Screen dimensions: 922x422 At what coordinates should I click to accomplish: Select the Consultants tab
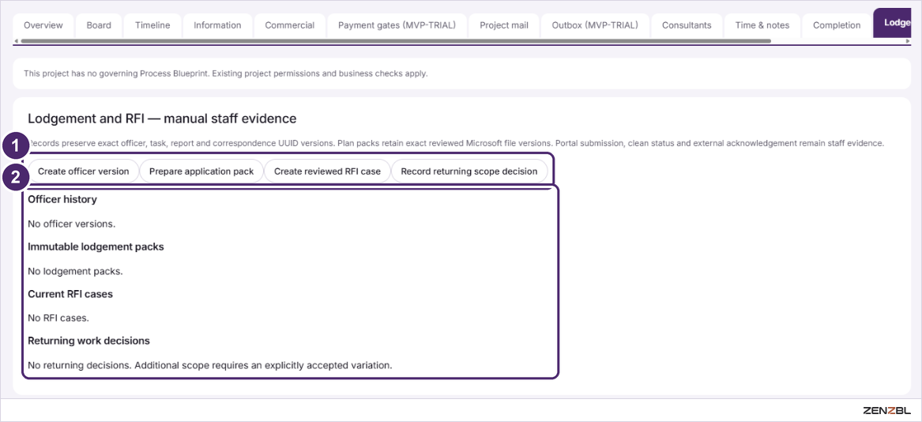pos(687,25)
